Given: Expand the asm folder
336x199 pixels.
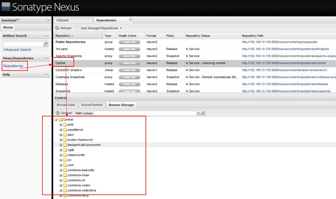Looking at the screenshot, I should (x=61, y=135).
